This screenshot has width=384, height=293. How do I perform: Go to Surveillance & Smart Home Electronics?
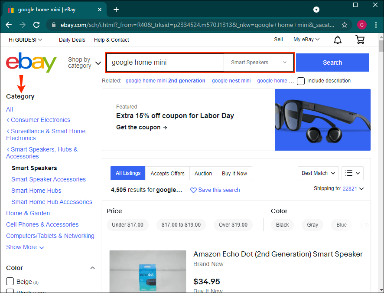tap(46, 135)
